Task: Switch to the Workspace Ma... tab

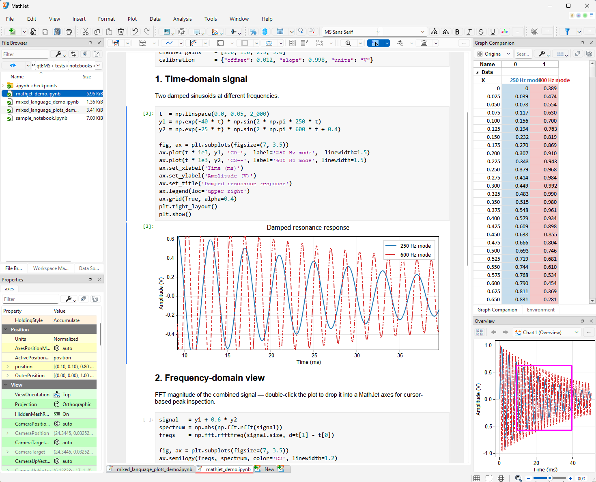Action: pos(51,268)
